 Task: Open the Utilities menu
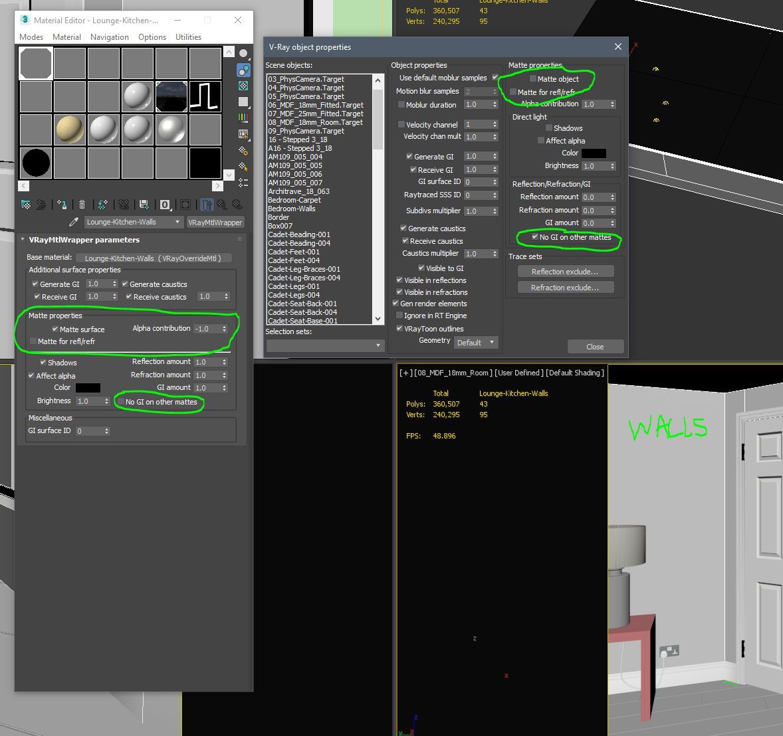click(x=188, y=37)
